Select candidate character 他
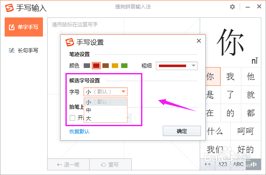Screen dimensions: 266x175 click(251, 76)
